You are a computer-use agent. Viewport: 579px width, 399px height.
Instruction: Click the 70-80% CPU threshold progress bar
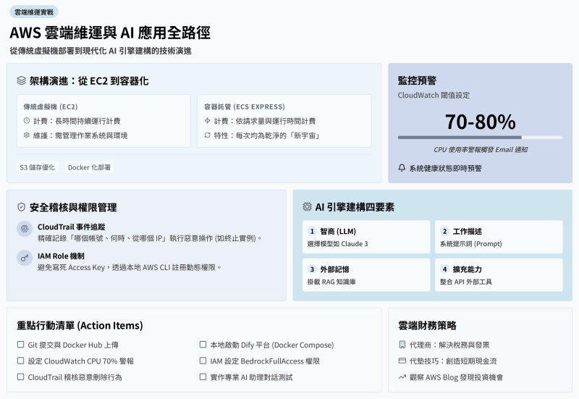pos(480,138)
